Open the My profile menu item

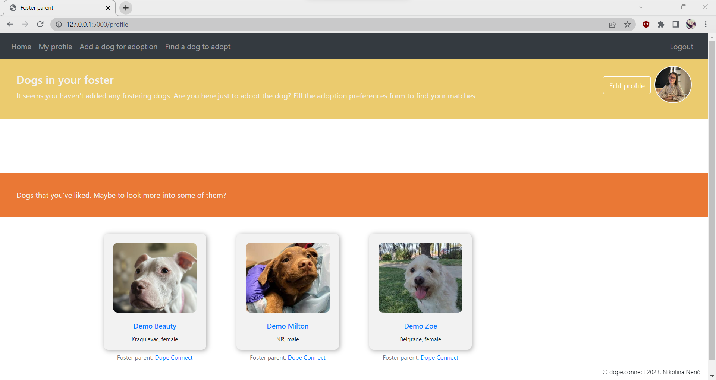pyautogui.click(x=55, y=46)
